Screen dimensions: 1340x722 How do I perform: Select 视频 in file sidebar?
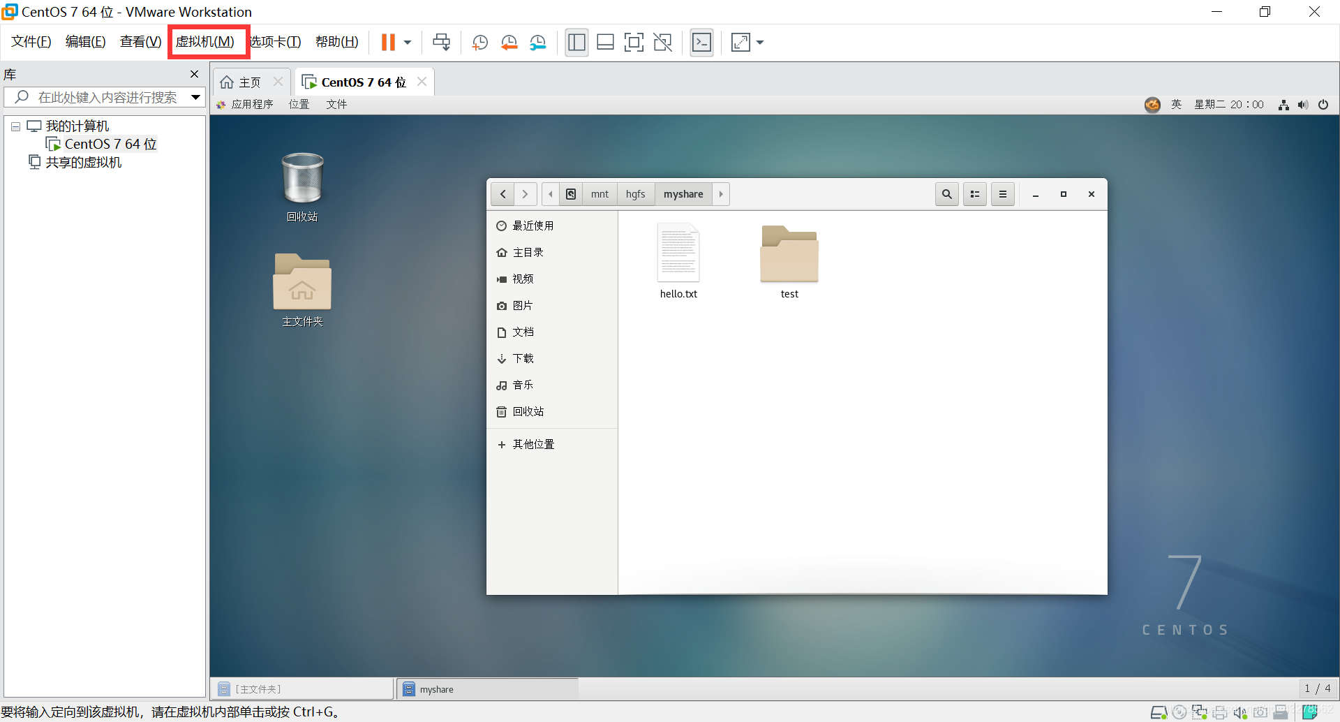[552, 279]
